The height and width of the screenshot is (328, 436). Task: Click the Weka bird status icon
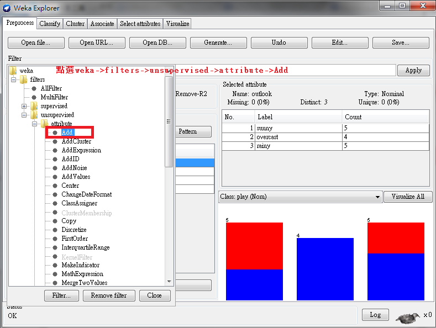tap(408, 317)
